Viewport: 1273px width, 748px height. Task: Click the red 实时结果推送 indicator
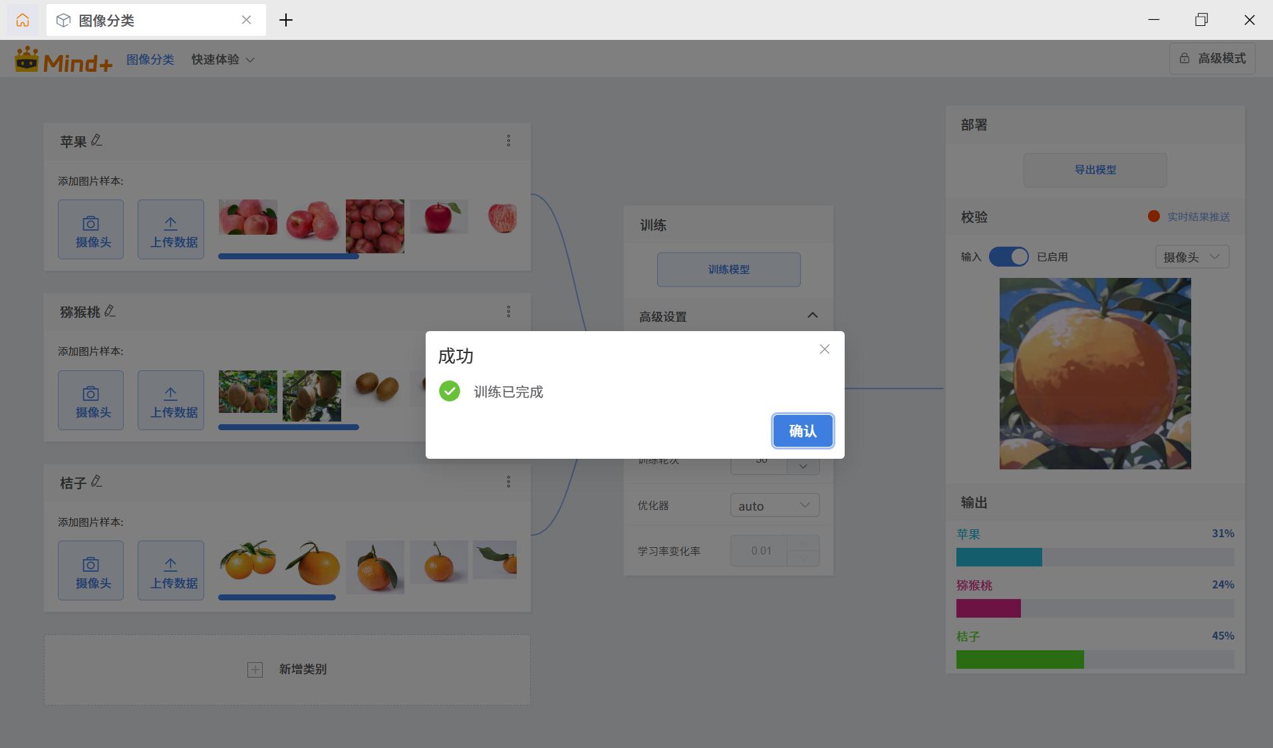(x=1154, y=216)
